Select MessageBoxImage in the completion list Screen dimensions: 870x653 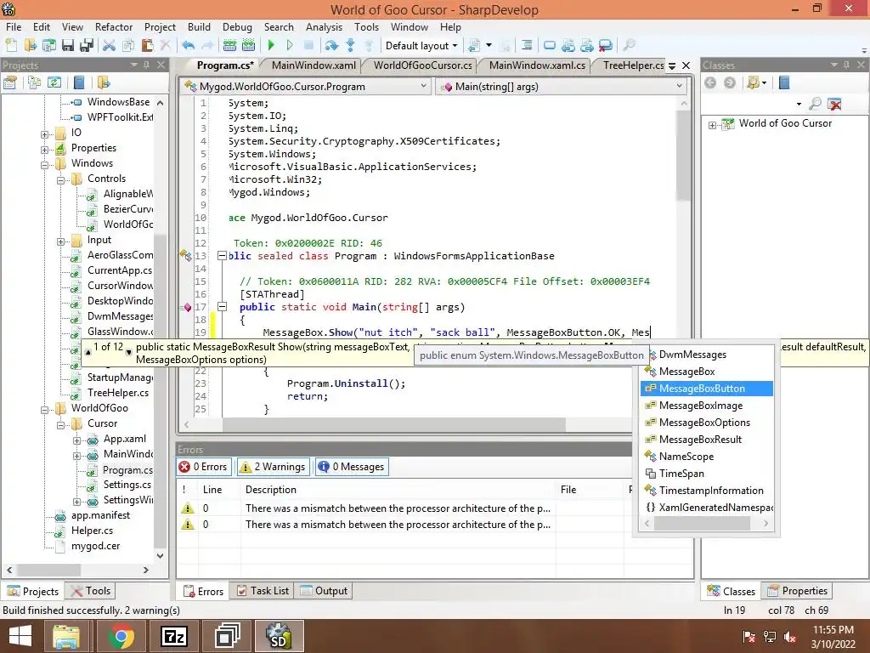pos(706,406)
